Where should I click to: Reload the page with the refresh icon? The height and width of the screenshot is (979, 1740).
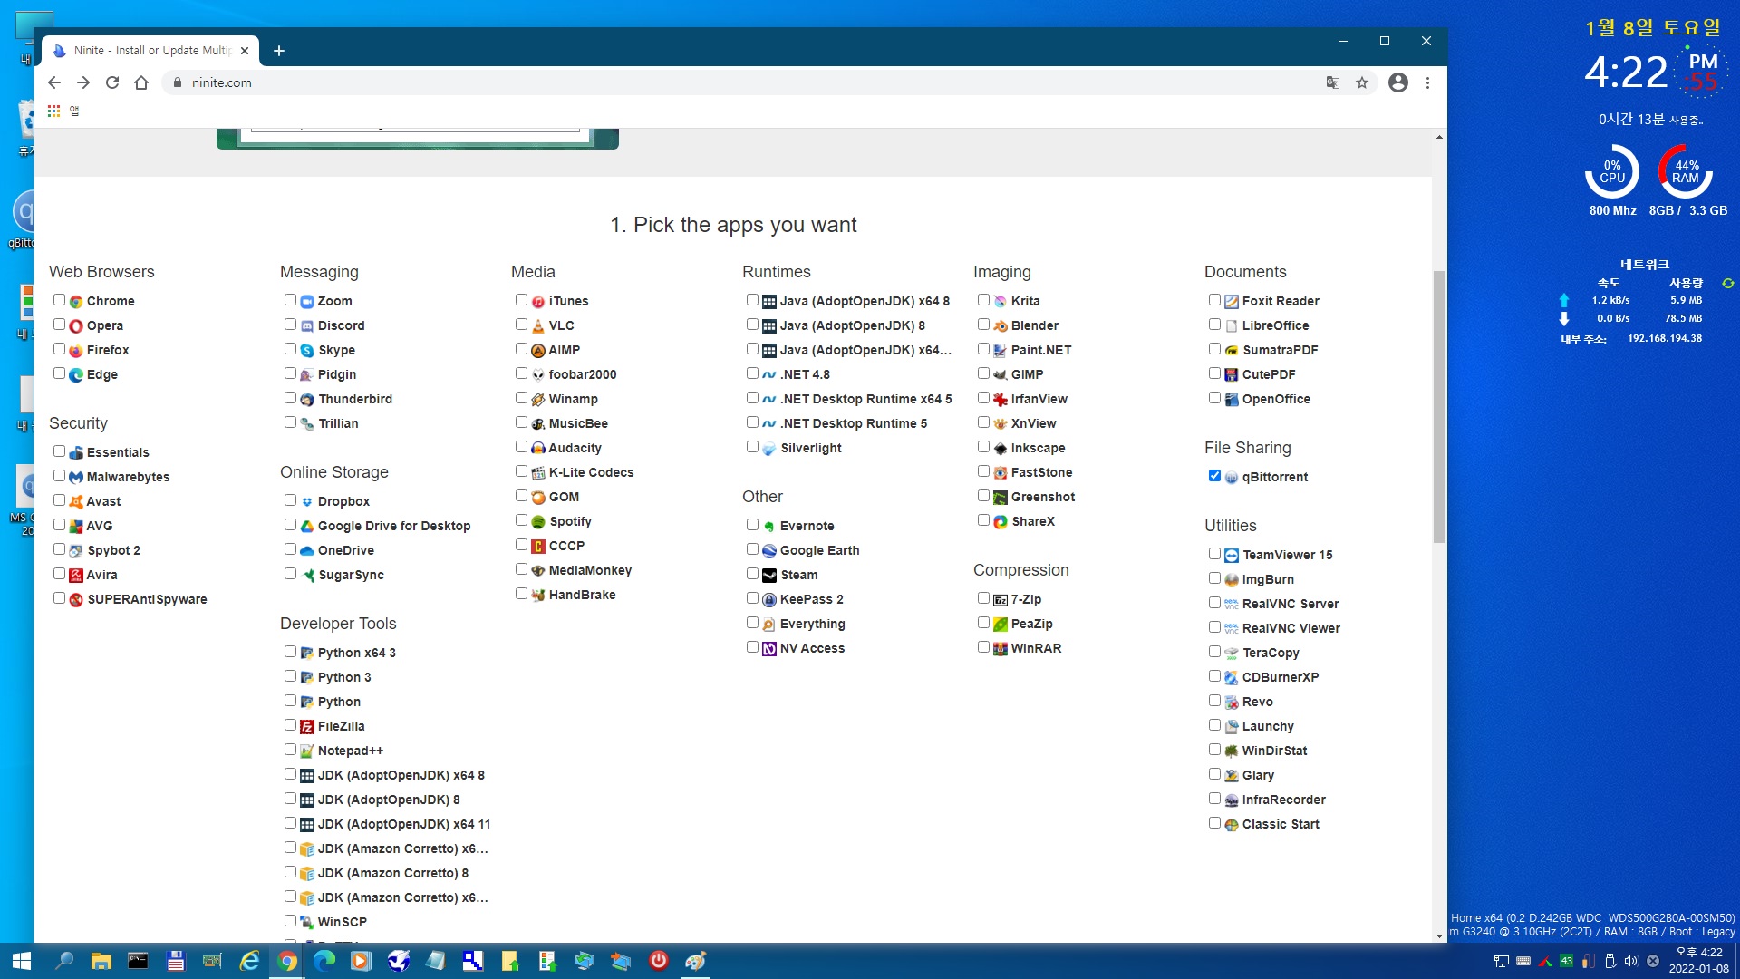coord(112,82)
